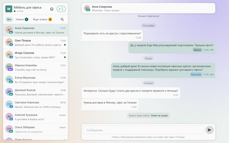229x143 pixels.
Task: Click Marina Kovaleva's MAX avatar
Action: point(9,67)
